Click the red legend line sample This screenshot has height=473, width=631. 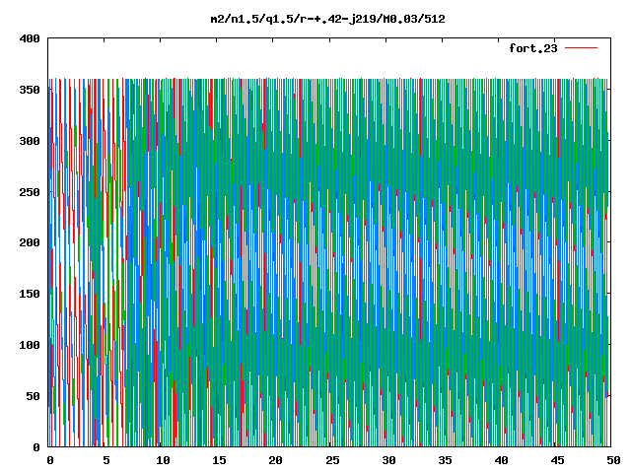coord(581,48)
